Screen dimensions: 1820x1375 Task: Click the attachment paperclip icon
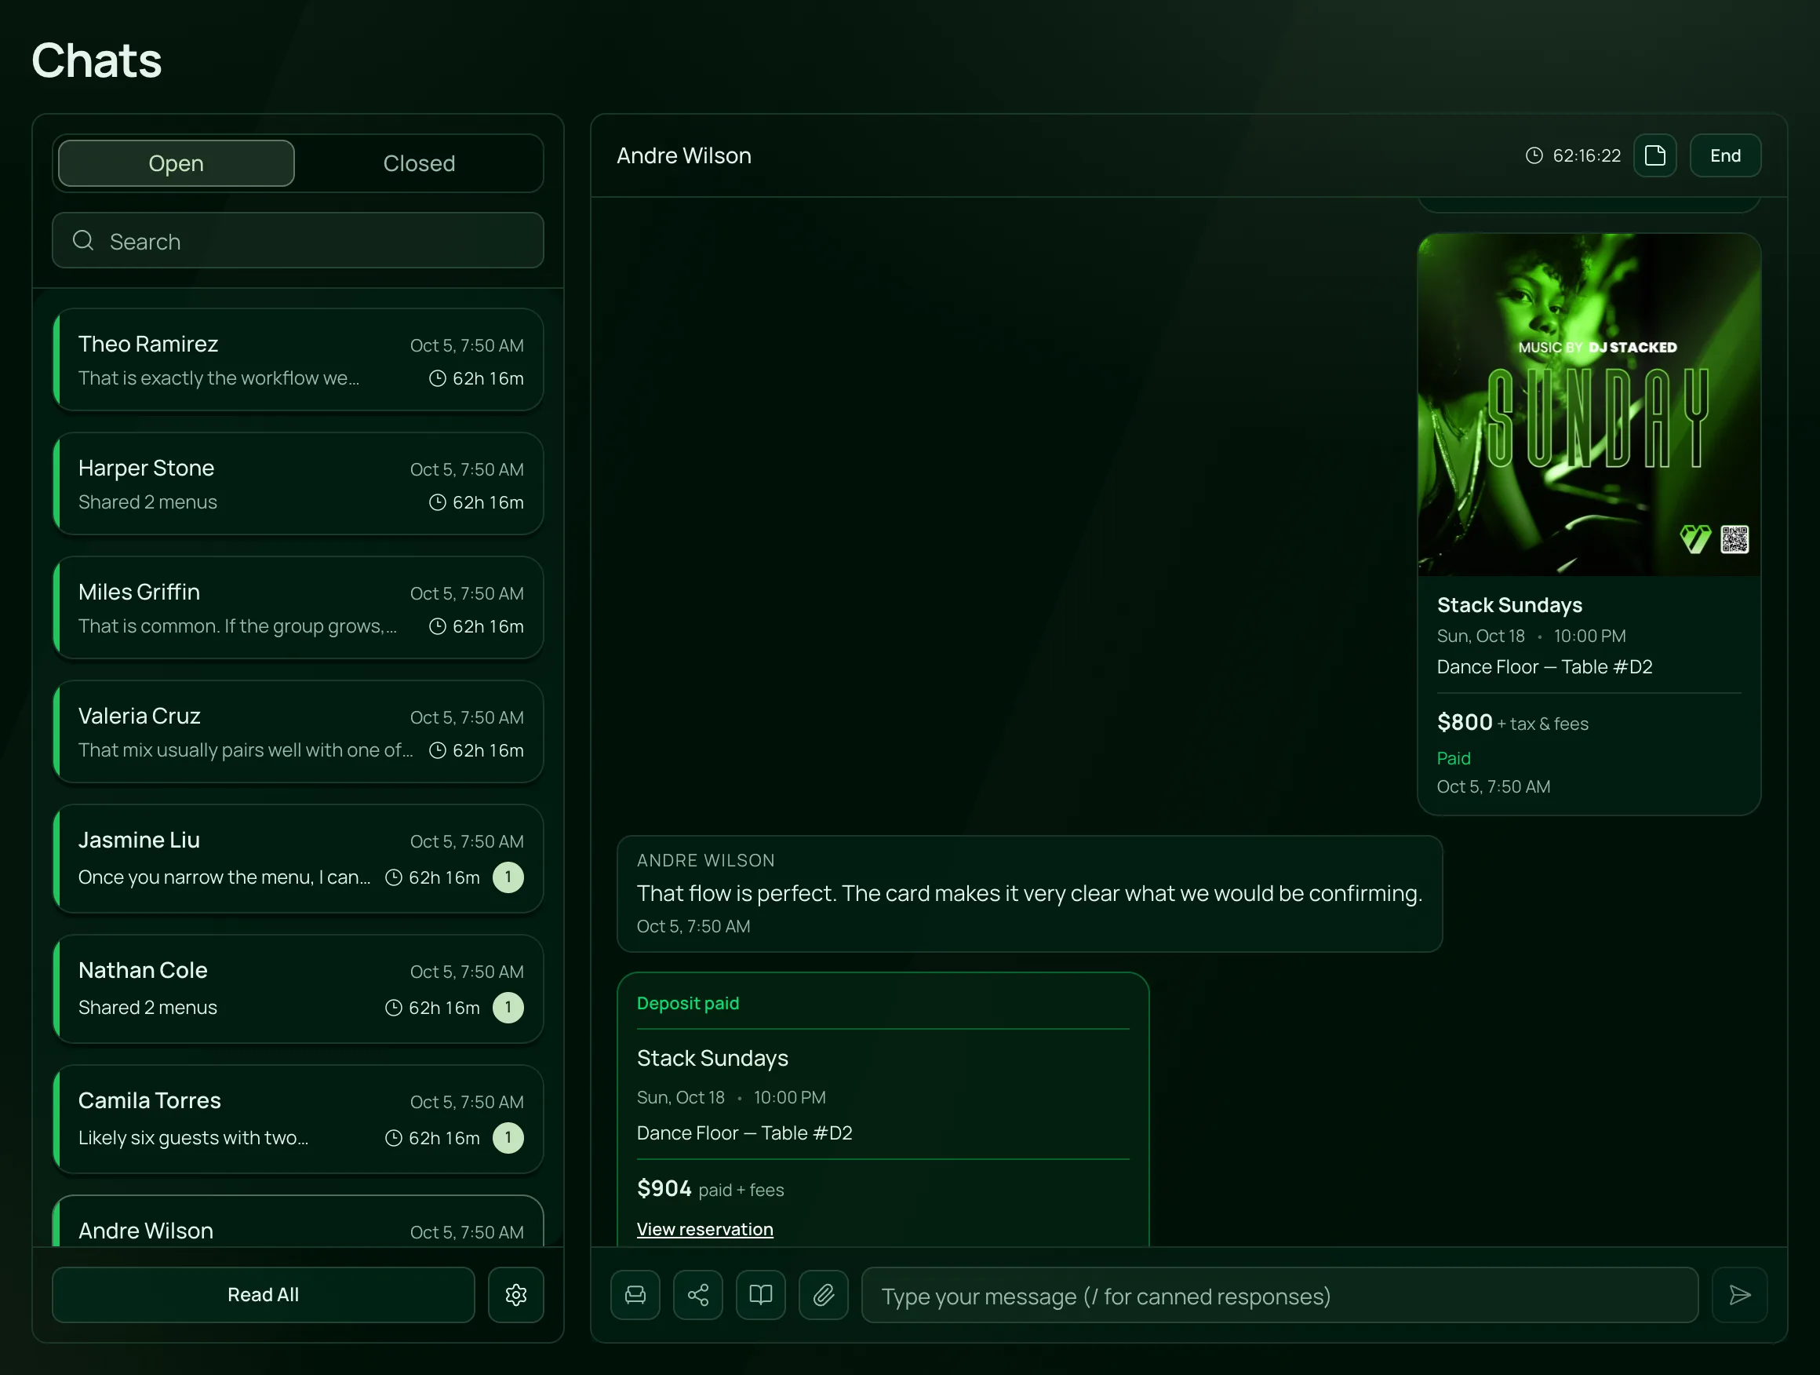point(824,1294)
